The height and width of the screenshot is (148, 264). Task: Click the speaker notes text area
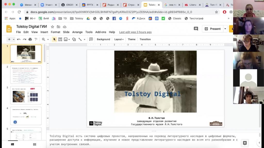144,140
